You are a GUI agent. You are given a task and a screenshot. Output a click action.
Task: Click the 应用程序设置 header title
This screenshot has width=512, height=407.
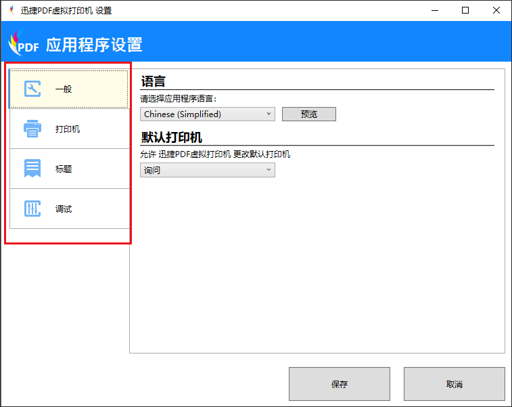(94, 45)
